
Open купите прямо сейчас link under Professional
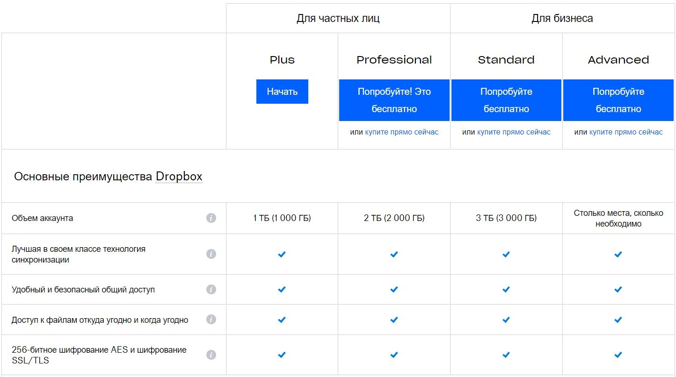coord(402,132)
